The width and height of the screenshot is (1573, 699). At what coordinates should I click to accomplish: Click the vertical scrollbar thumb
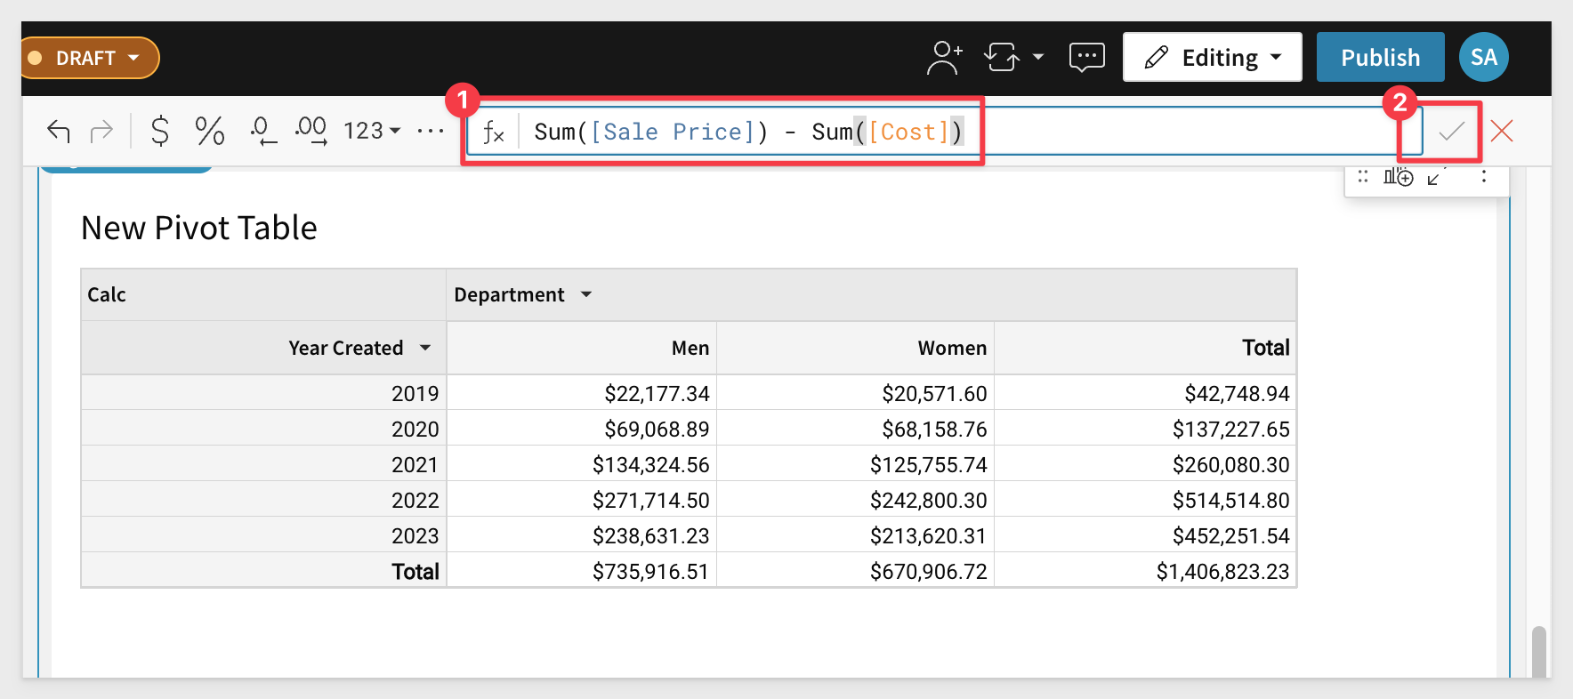(1539, 652)
